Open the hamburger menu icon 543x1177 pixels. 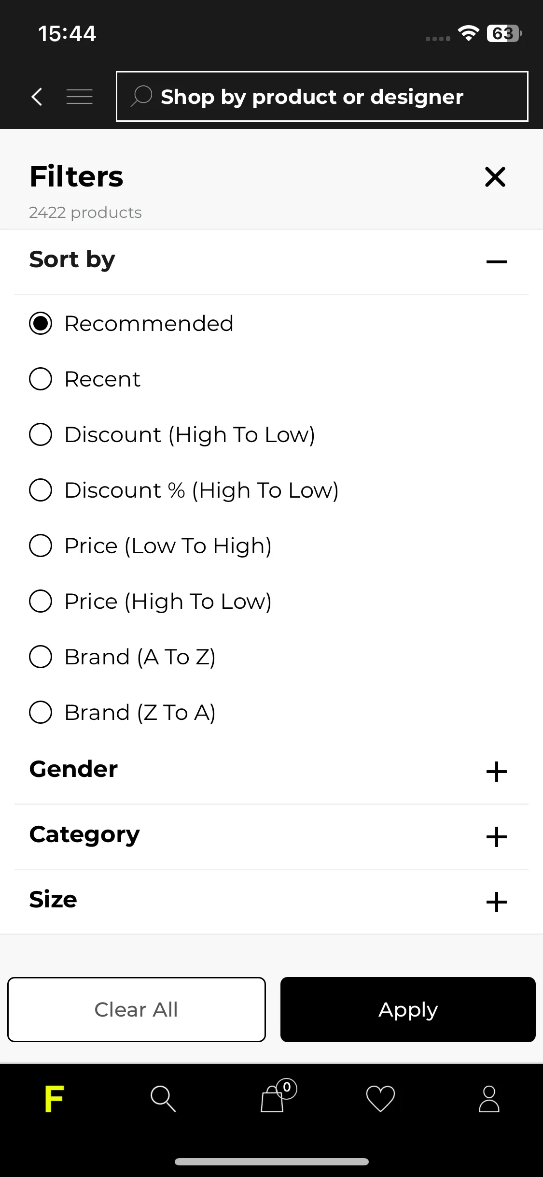pyautogui.click(x=80, y=97)
